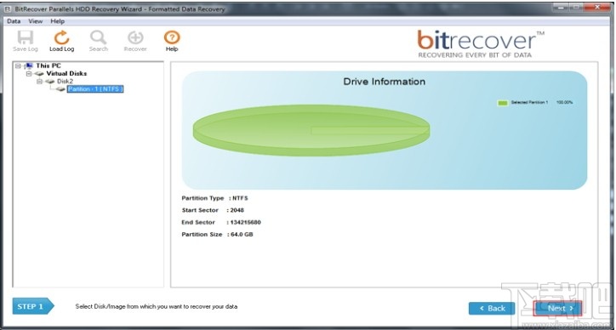616x330 pixels.
Task: Click the Selected Partition 1 legend label
Action: pyautogui.click(x=529, y=103)
